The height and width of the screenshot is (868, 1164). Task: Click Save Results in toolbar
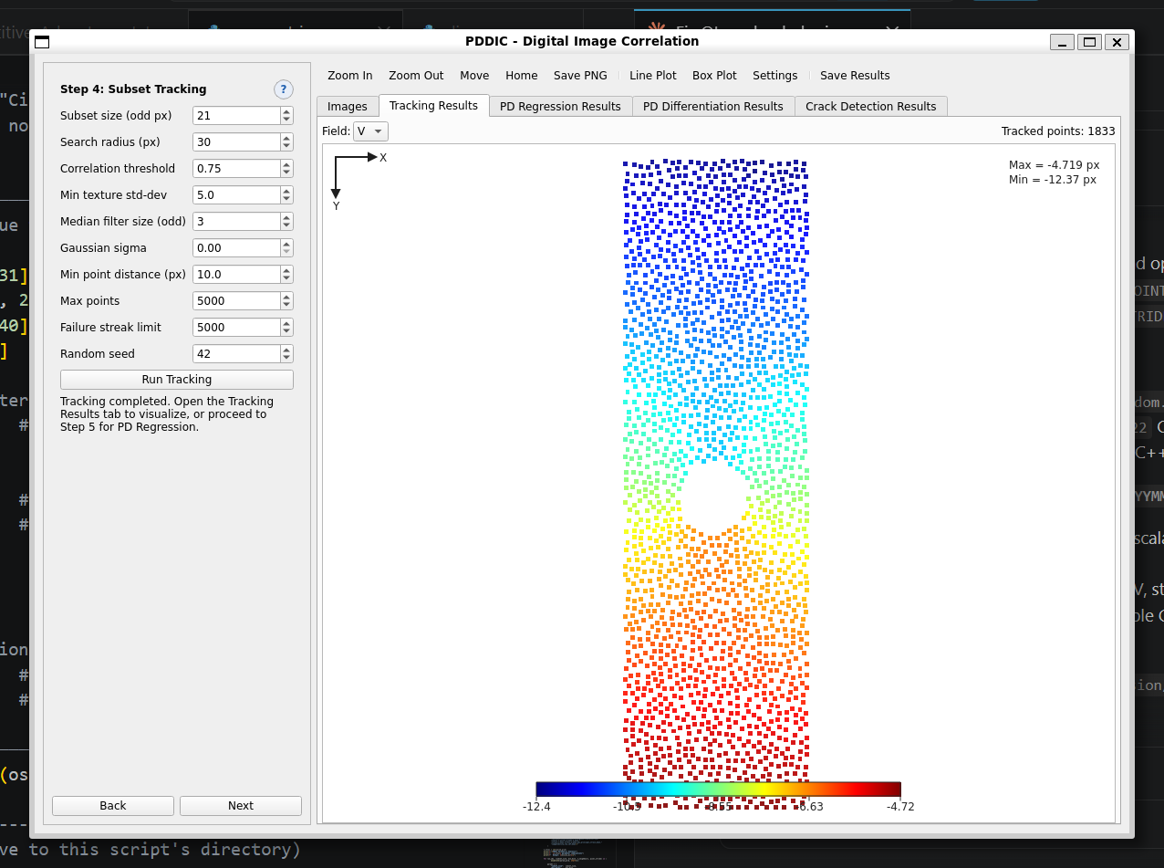tap(855, 76)
